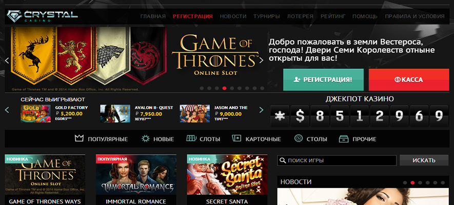Viewport: 454px width, 205px height.
Task: Open Jason and the winner thumbnail
Action: [x=194, y=114]
